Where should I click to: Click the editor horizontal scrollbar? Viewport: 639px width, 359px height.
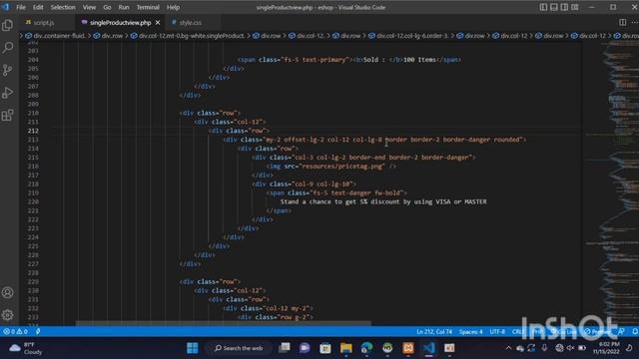224,323
